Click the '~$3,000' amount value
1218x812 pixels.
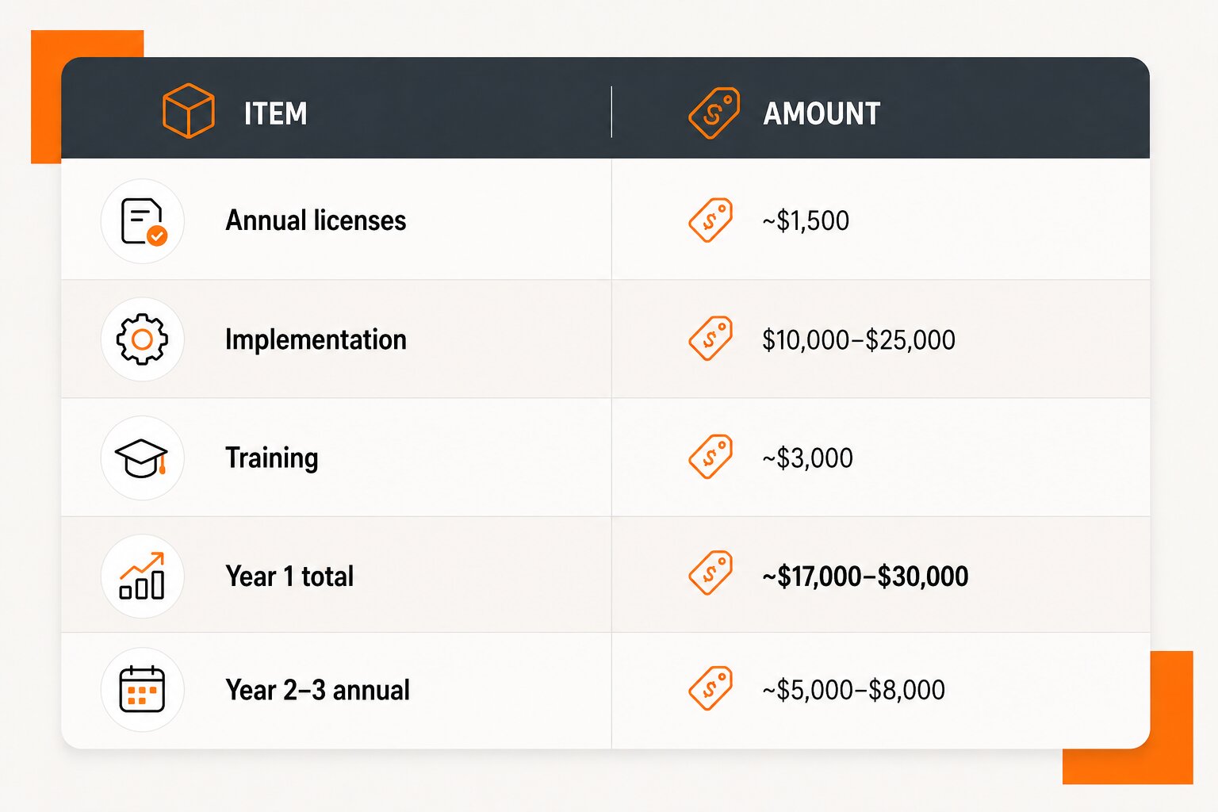tap(807, 458)
